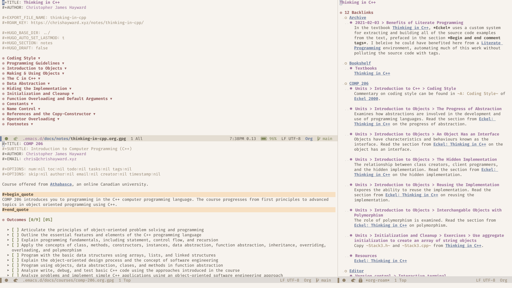Click the line number display '1 All'
The height and width of the screenshot is (288, 512).
[x=137, y=138]
